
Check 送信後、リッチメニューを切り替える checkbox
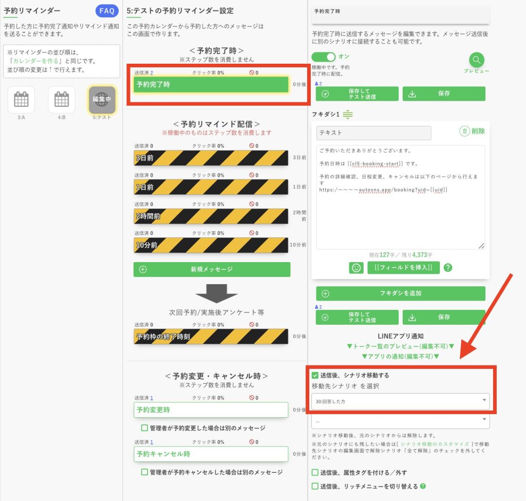pyautogui.click(x=315, y=486)
